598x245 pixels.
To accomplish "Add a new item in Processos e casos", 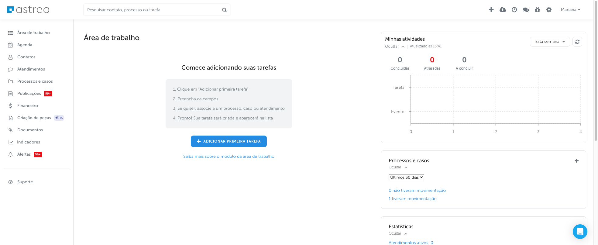I will click(x=576, y=161).
